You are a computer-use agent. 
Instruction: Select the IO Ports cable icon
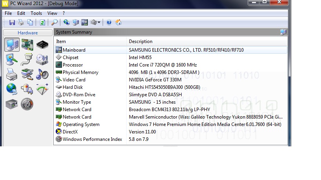[x=27, y=59]
